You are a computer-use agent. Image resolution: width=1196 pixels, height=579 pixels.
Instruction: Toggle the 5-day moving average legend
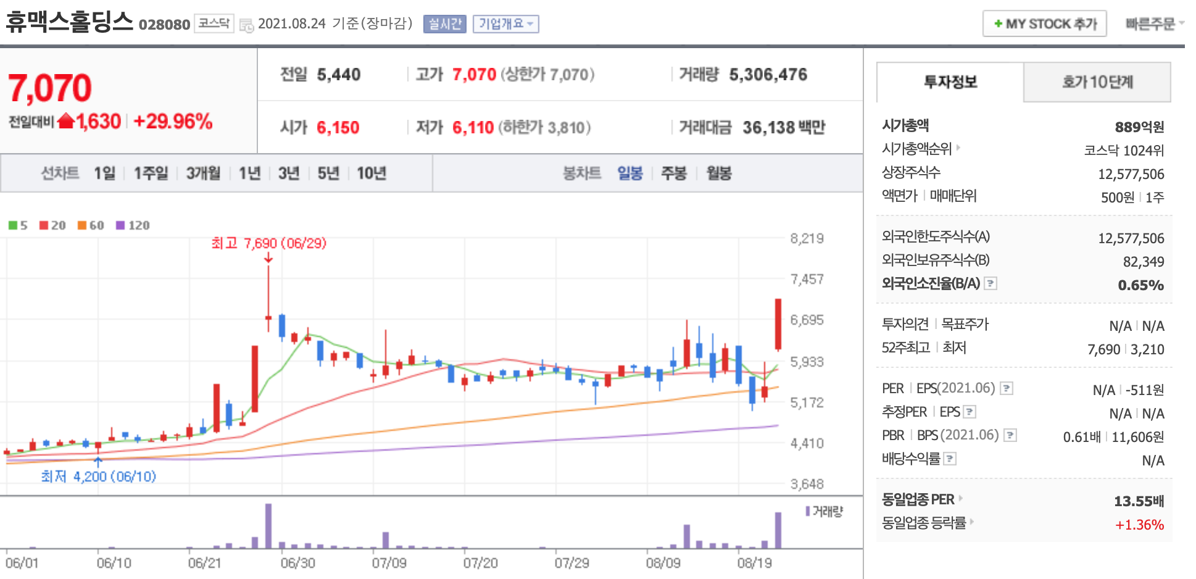click(18, 225)
